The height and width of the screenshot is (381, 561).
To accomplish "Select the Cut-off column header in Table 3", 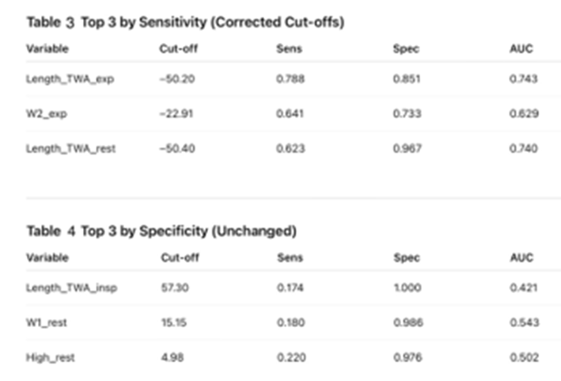I will tap(179, 48).
